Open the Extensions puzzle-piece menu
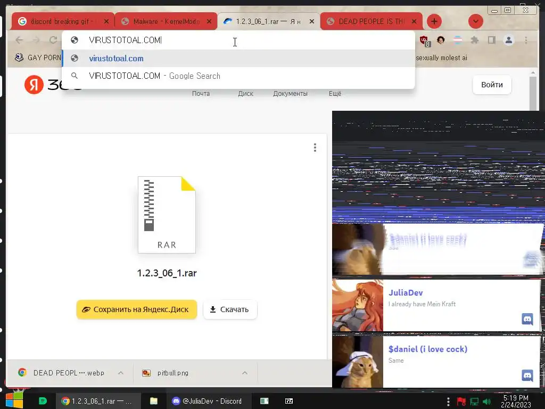Viewport: 545px width, 409px height. pyautogui.click(x=474, y=40)
